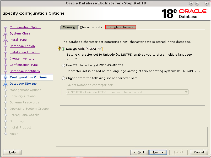Click the System Class step marker icon
The width and height of the screenshot is (211, 158).
[x=6, y=34]
